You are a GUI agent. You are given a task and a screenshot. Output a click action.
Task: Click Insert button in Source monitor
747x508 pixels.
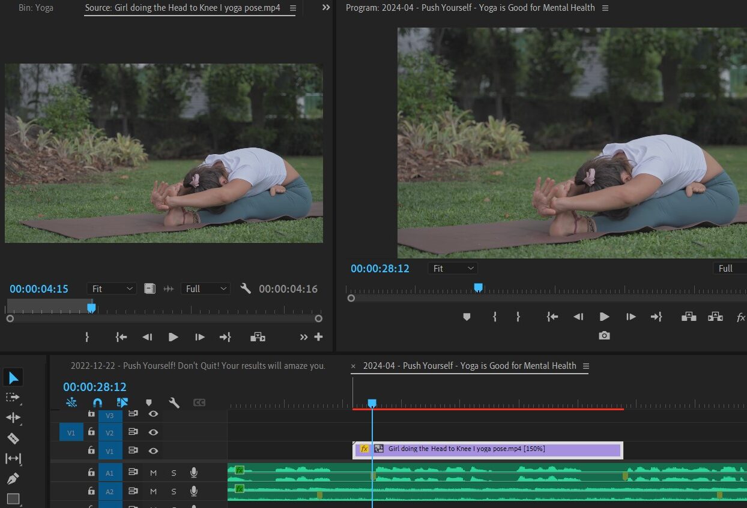pyautogui.click(x=258, y=337)
